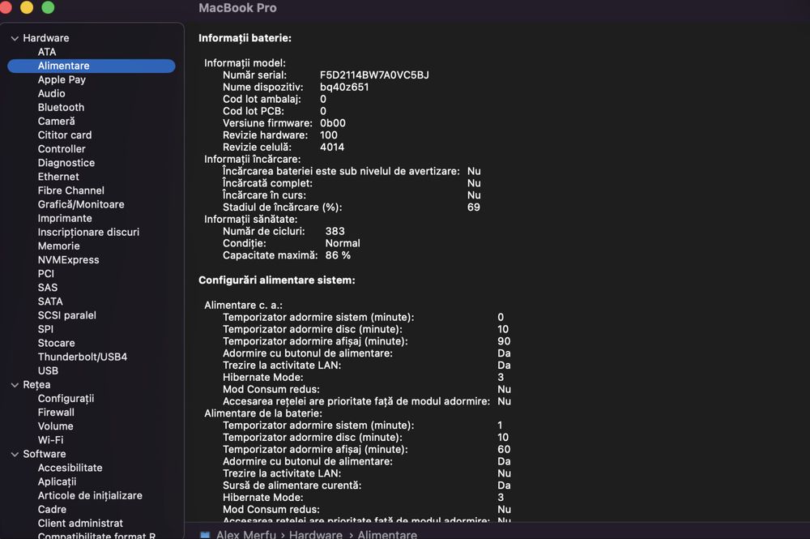Select Cameră in the sidebar

(x=57, y=121)
